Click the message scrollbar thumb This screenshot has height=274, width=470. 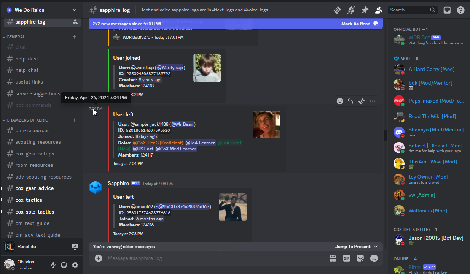click(x=385, y=135)
